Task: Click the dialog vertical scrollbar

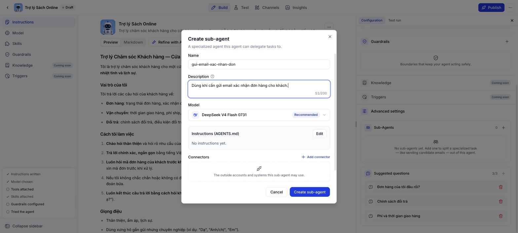Action: (335, 112)
